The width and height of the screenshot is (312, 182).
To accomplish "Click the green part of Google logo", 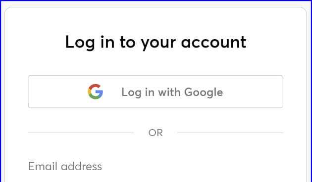I will coord(95,97).
